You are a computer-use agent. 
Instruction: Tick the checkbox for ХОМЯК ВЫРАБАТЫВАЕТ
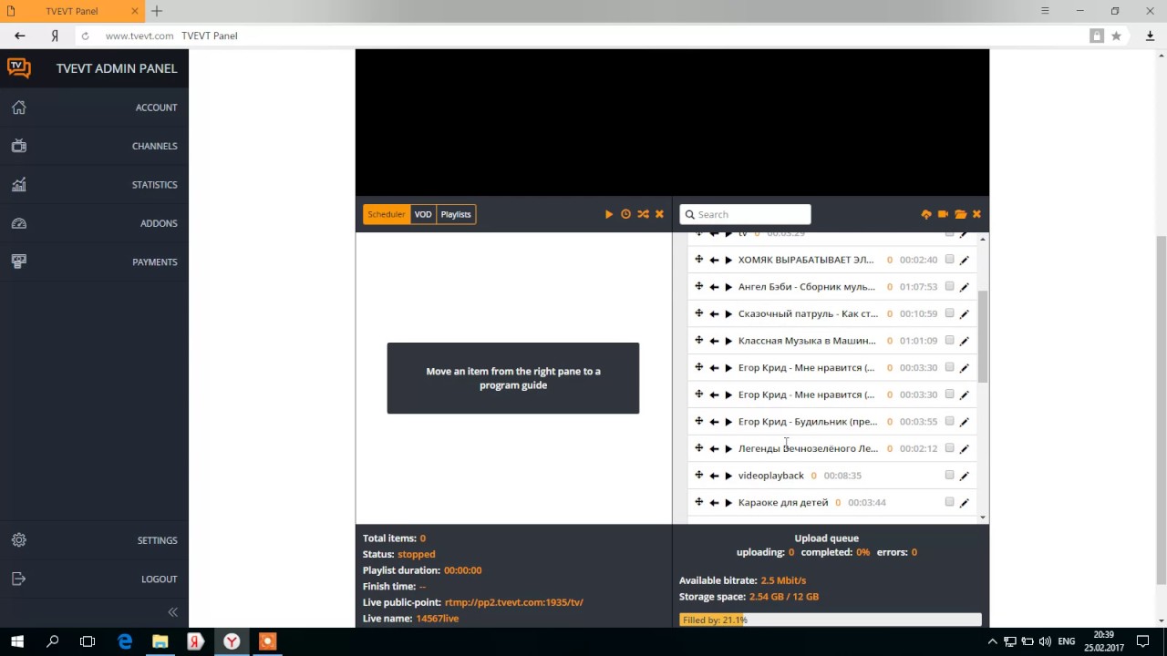click(949, 260)
